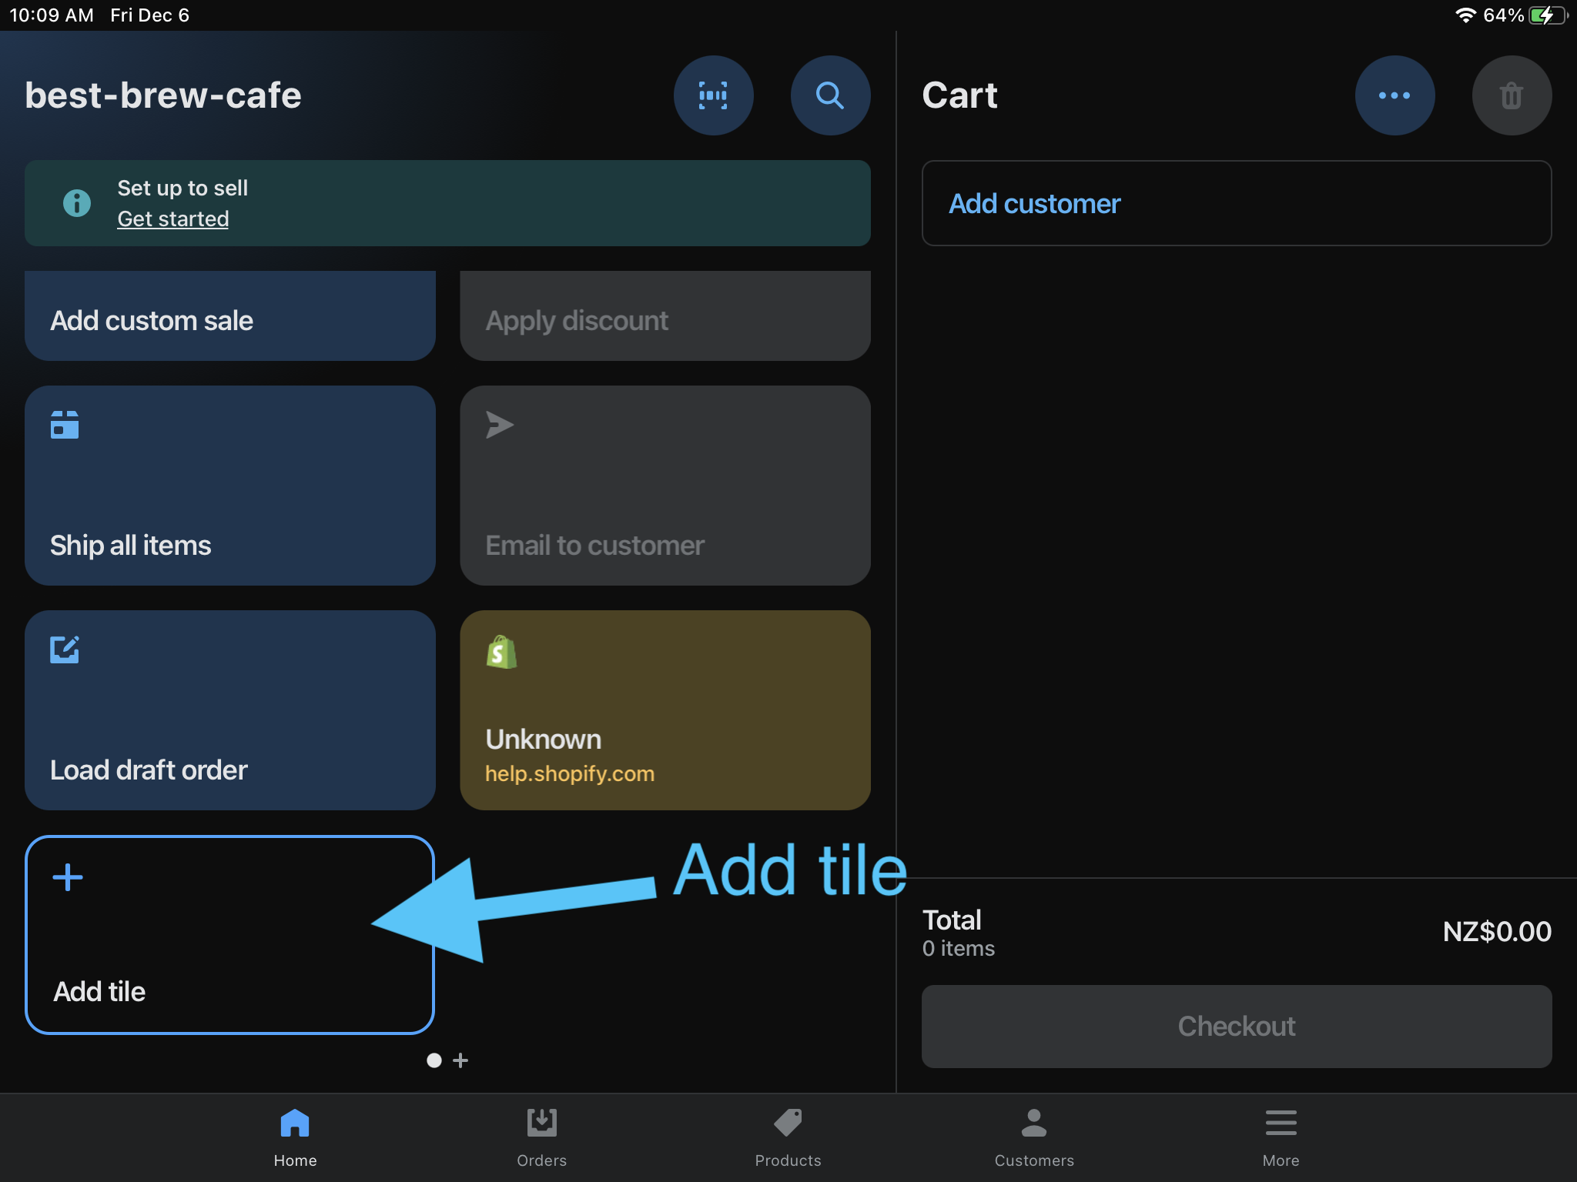Viewport: 1577px width, 1182px height.
Task: Tap the Ship all items tile
Action: pyautogui.click(x=231, y=484)
